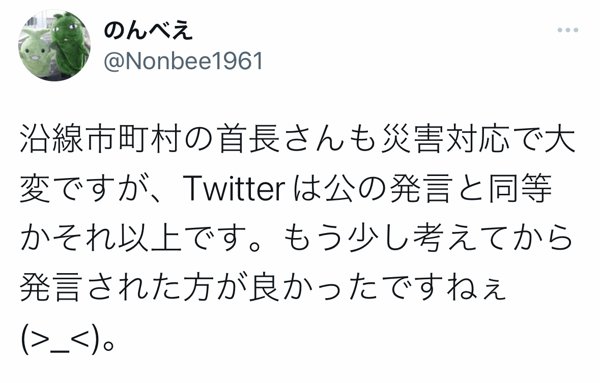Open the three-dot more options menu
600x383 pixels.
click(568, 31)
